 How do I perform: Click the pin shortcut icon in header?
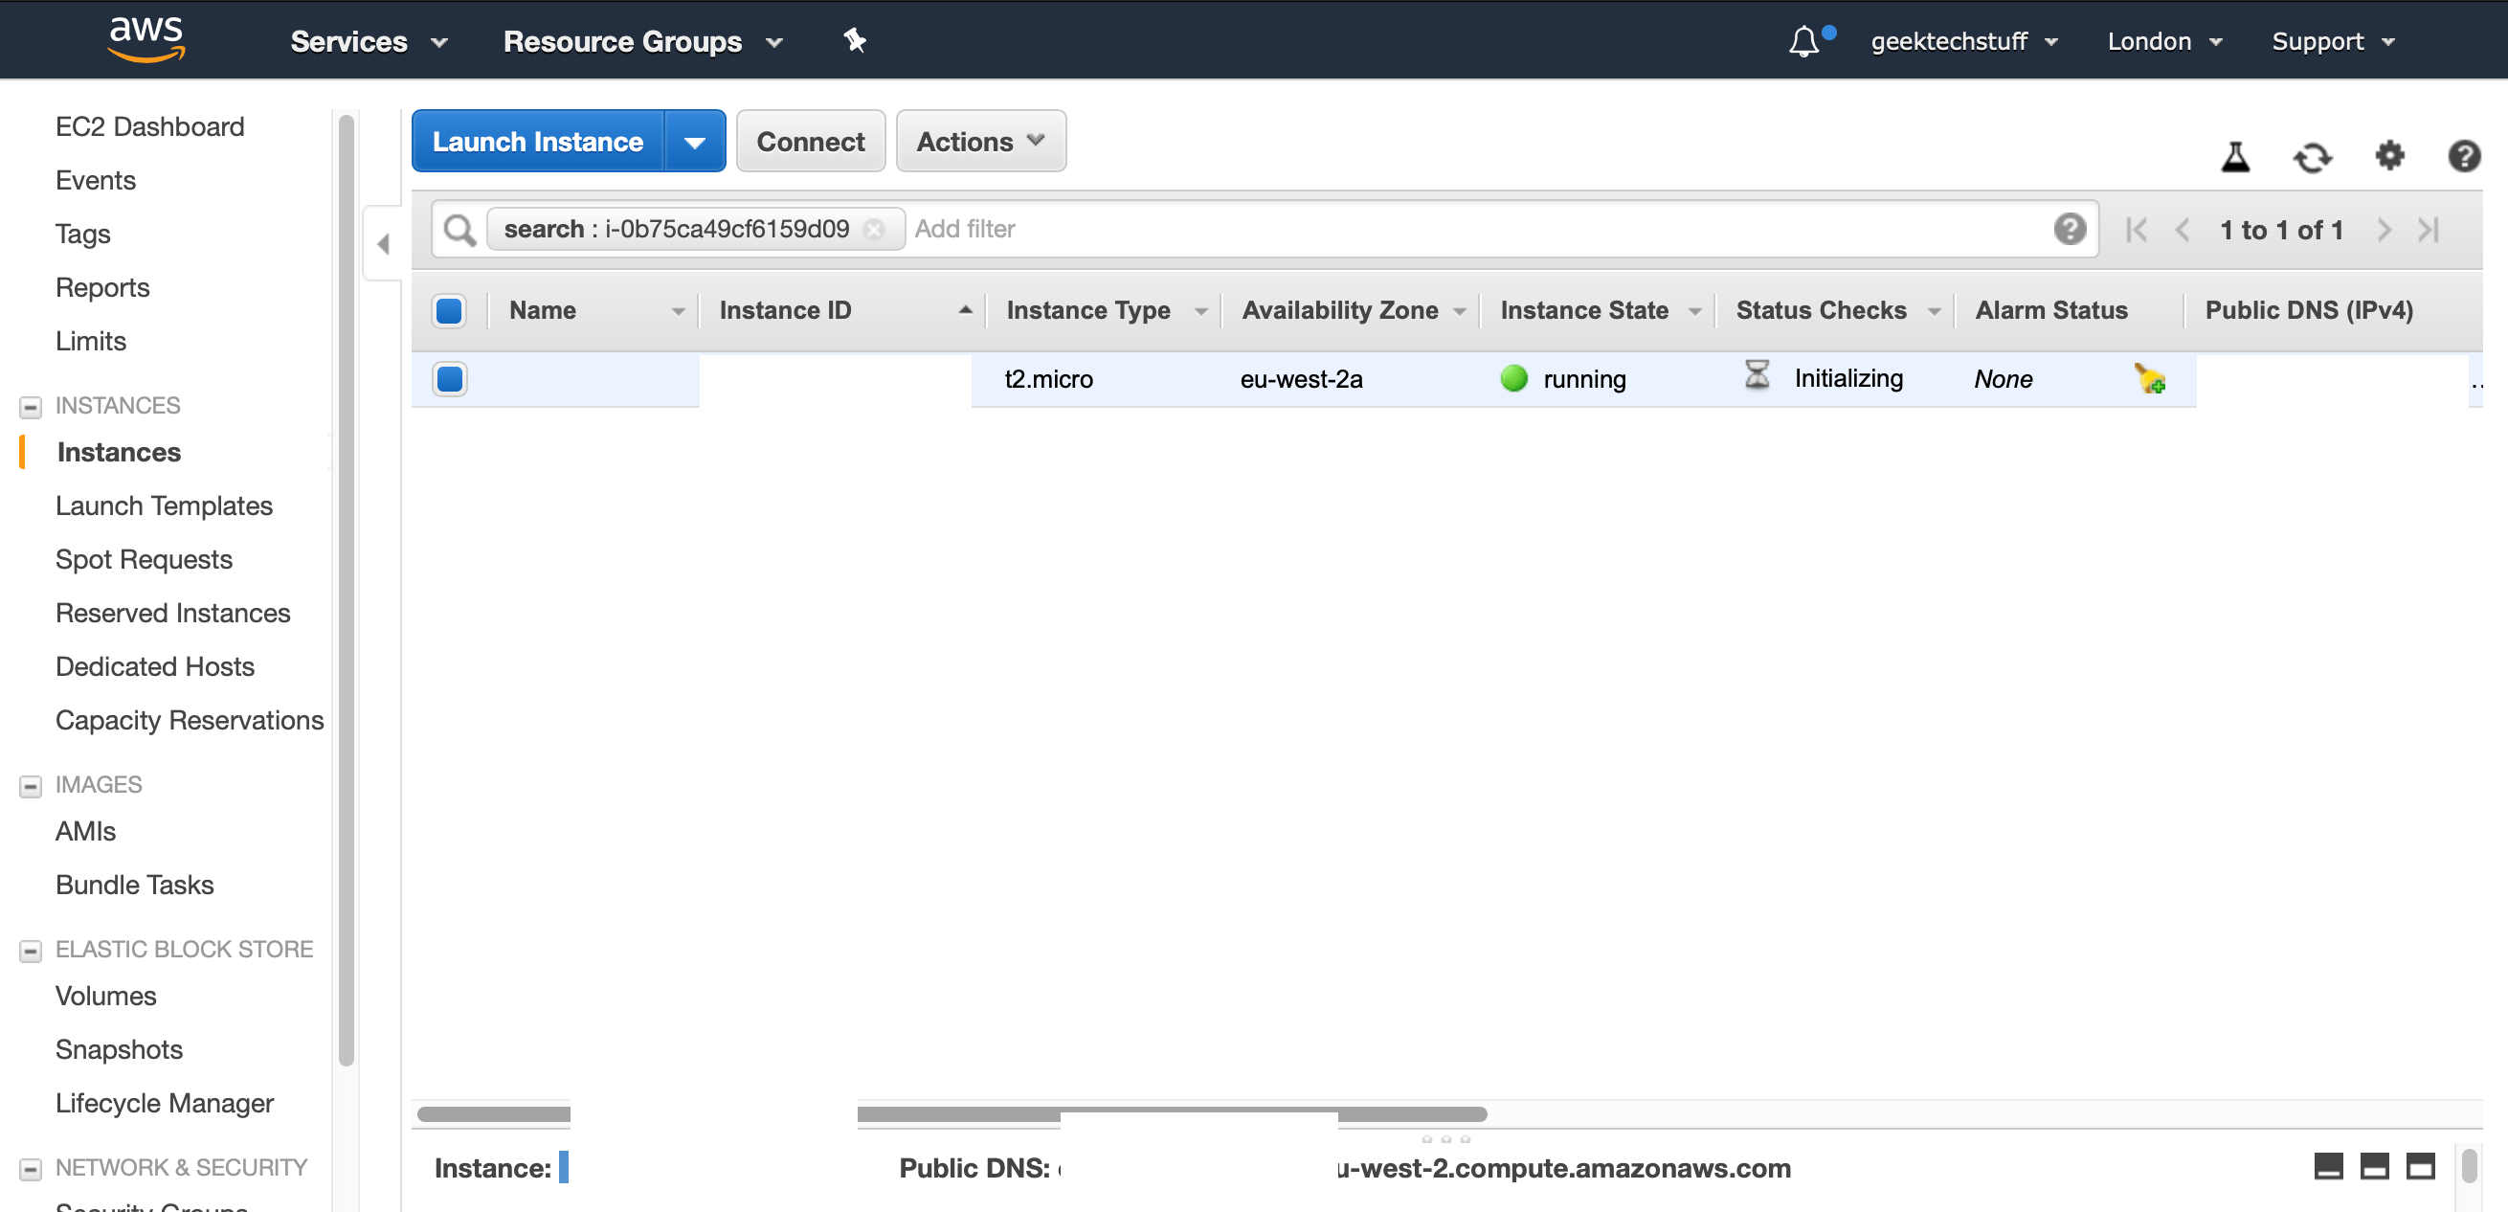tap(854, 41)
